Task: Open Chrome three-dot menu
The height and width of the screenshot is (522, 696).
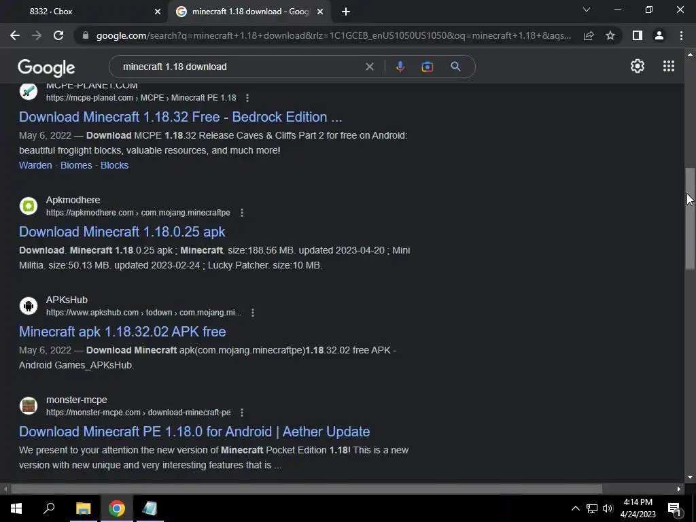Action: point(681,35)
